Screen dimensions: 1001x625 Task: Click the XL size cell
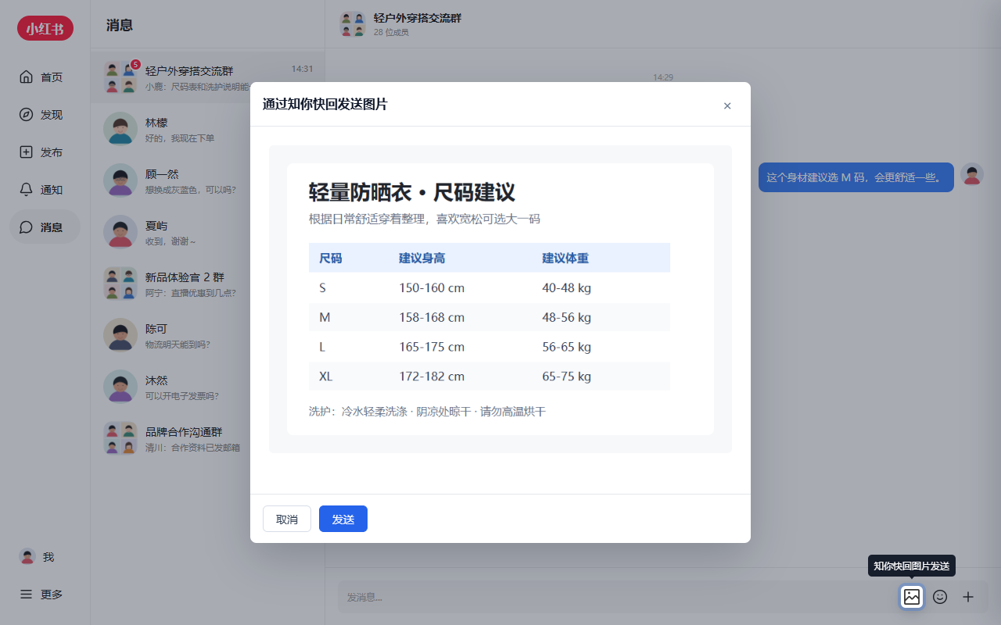326,377
